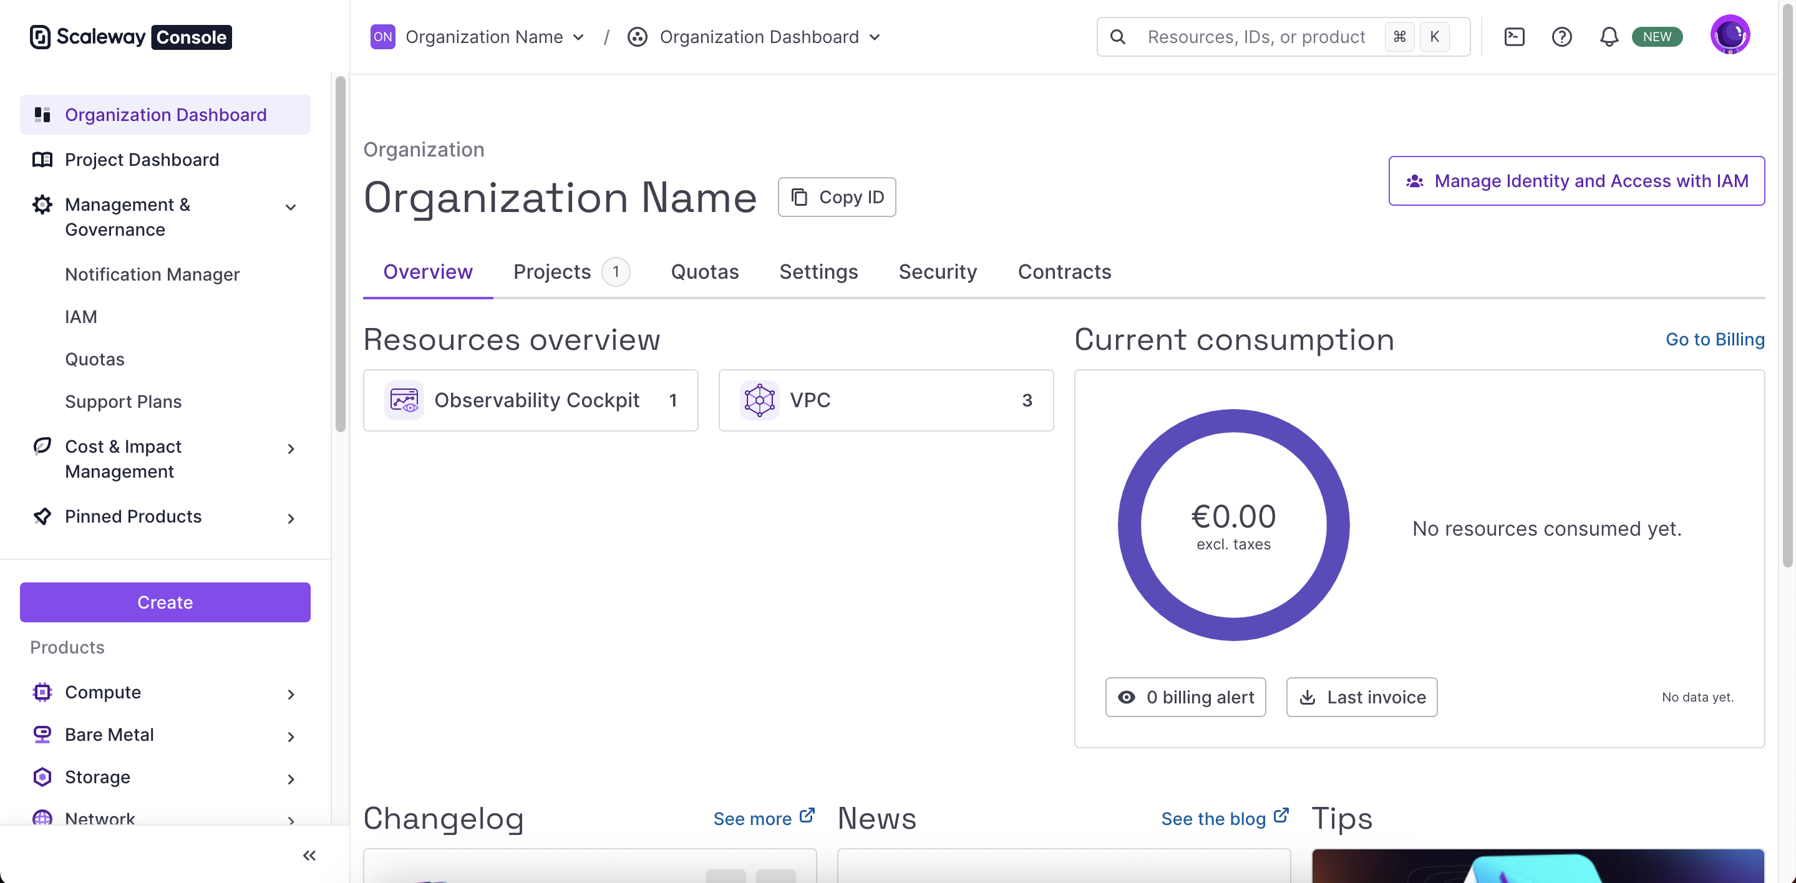Switch to the Contracts tab
This screenshot has height=883, width=1796.
coord(1065,272)
